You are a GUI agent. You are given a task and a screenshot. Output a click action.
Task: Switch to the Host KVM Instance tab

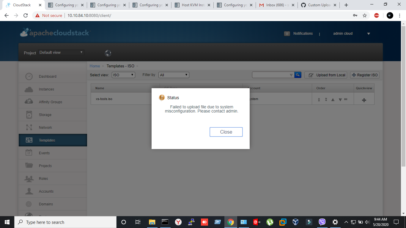click(x=192, y=5)
